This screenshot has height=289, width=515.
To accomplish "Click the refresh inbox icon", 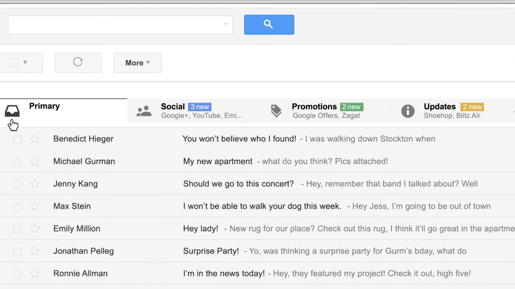I will click(78, 62).
